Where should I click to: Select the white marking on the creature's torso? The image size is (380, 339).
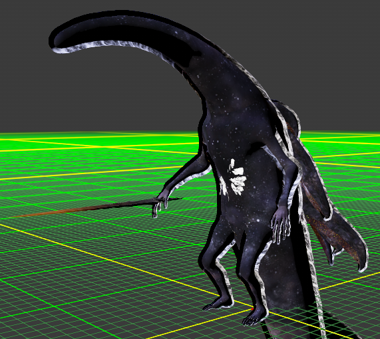click(x=235, y=178)
